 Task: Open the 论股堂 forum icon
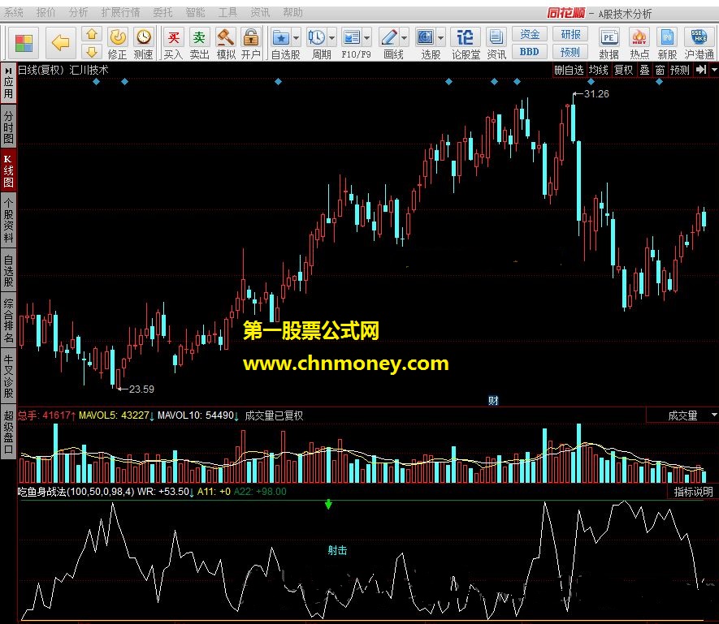pos(465,37)
